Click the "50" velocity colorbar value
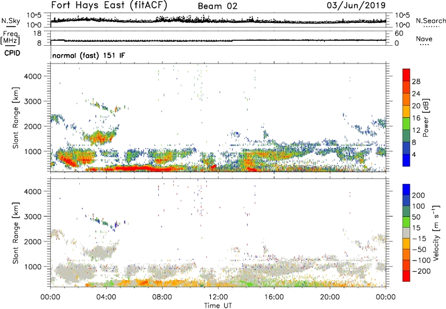Viewport: 446px width, 309px height. [416, 217]
